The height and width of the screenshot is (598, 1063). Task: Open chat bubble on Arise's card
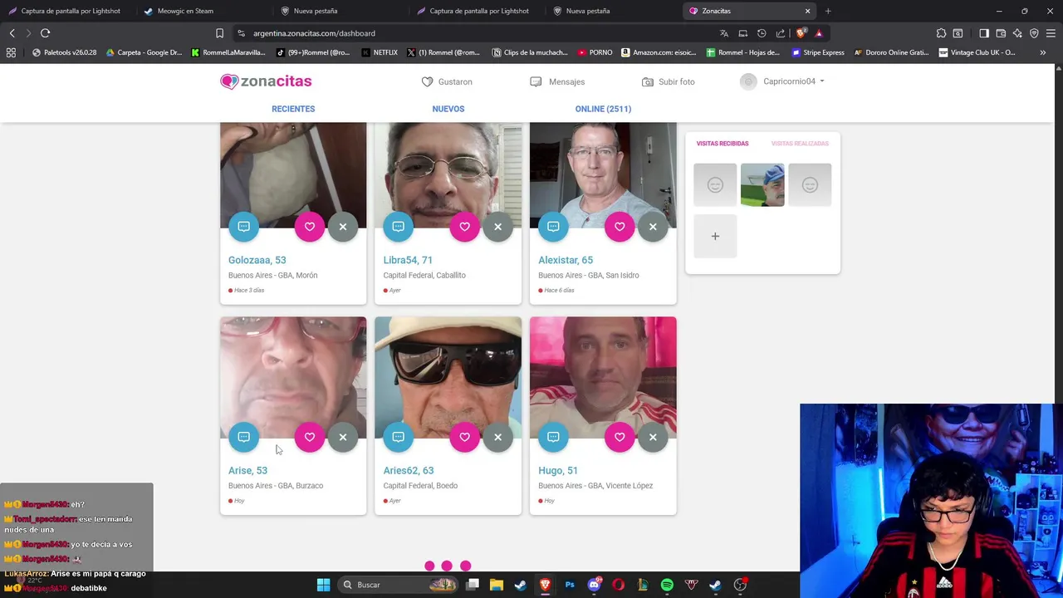(x=243, y=437)
